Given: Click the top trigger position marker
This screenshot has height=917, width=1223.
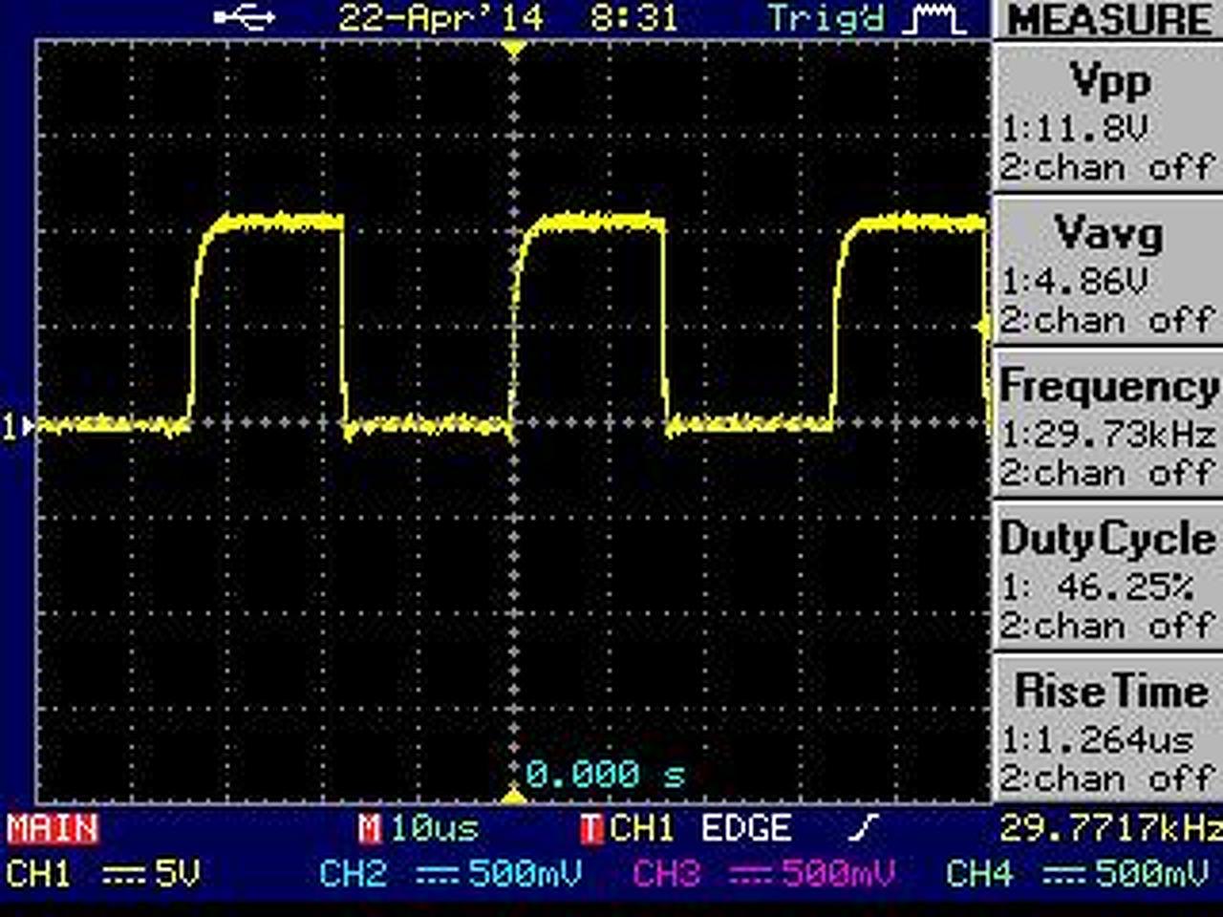Looking at the screenshot, I should tap(515, 47).
